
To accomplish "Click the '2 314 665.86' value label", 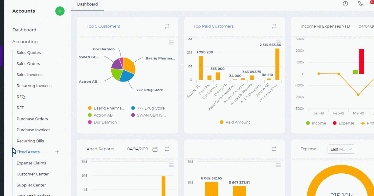I will [270, 45].
